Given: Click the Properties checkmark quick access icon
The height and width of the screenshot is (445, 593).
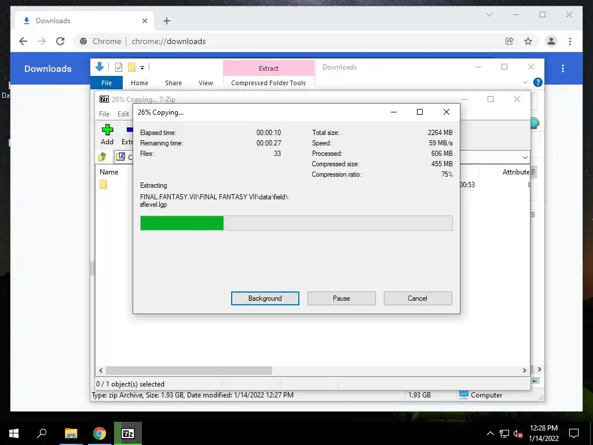Looking at the screenshot, I should [119, 67].
